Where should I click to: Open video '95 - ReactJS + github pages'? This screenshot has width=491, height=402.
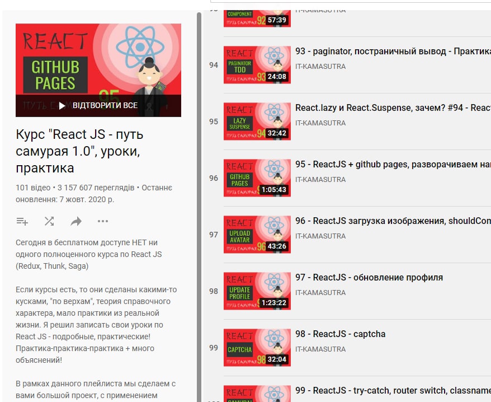tap(393, 164)
